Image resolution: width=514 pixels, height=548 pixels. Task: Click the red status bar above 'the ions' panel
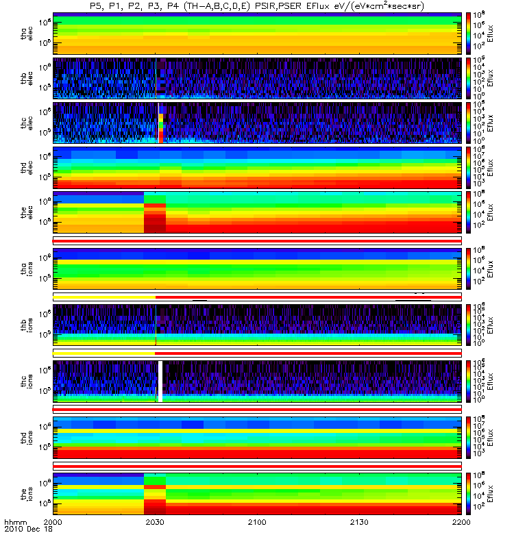pyautogui.click(x=258, y=466)
